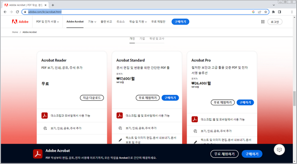Click the site lock icon in address bar
Viewport: 297px width, 164px height.
(25, 12)
